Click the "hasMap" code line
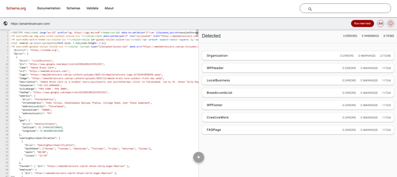Image resolution: width=397 pixels, height=177 pixels. tap(63, 92)
